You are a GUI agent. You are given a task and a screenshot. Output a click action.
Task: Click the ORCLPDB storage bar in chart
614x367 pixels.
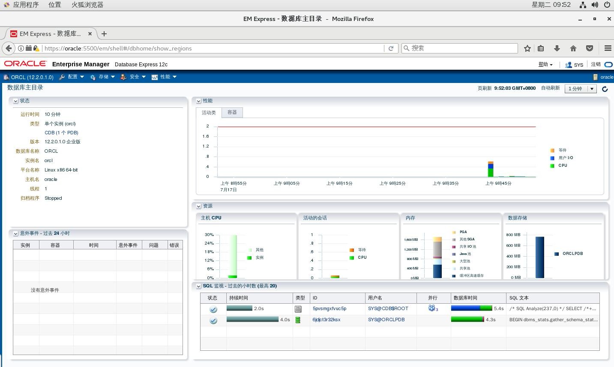(x=540, y=257)
